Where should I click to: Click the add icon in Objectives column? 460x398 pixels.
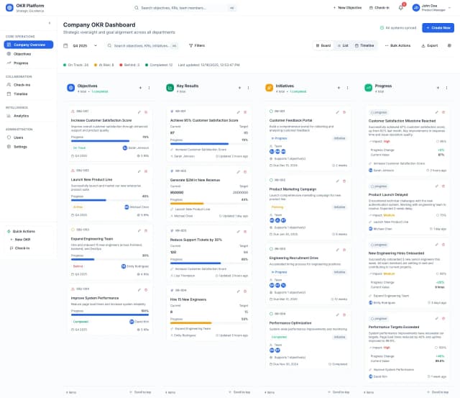(139, 88)
